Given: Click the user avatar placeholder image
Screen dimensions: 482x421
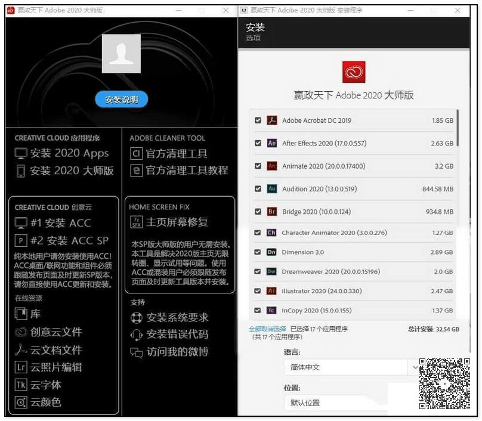Looking at the screenshot, I should [x=122, y=54].
